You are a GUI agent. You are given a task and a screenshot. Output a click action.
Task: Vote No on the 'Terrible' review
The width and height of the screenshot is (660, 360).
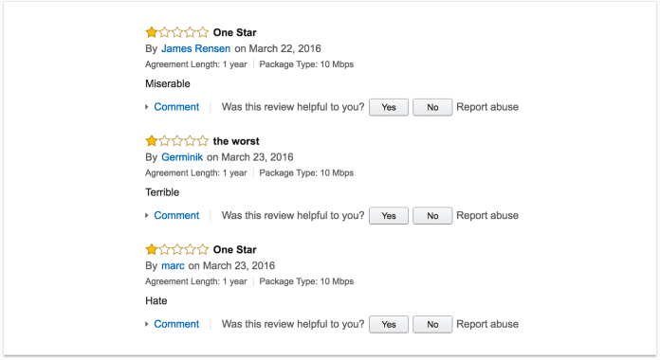pos(432,216)
